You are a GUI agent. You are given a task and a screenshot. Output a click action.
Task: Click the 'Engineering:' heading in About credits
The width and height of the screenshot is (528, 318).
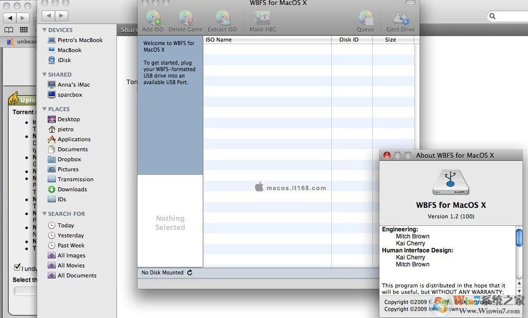click(x=400, y=229)
